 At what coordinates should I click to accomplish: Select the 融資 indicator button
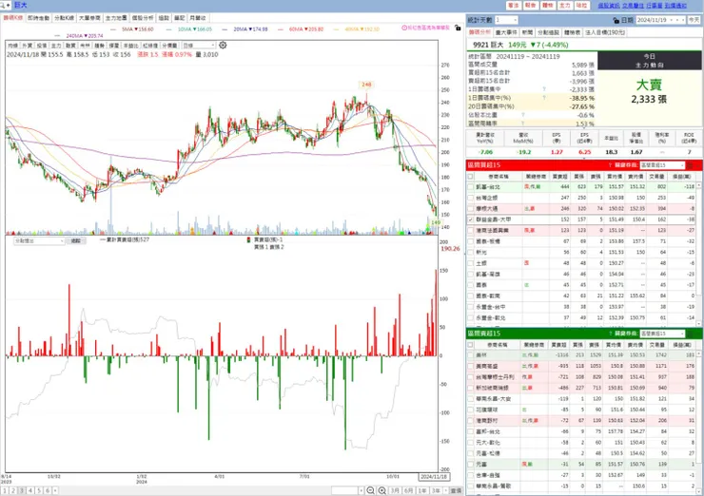click(70, 46)
